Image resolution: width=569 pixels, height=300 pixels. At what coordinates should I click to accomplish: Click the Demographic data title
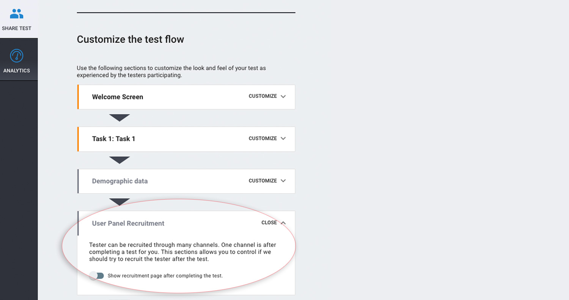(120, 181)
